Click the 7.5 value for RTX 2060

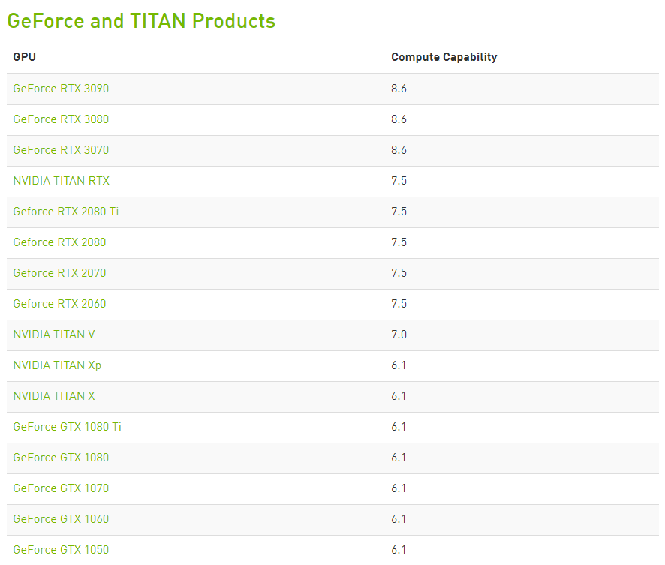coord(399,304)
